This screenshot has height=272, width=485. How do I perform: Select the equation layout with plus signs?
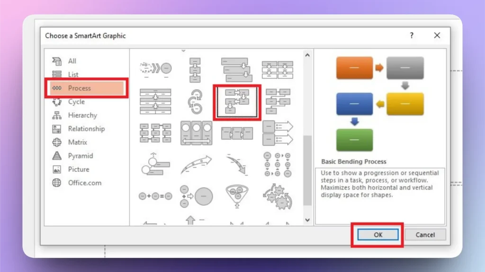(155, 195)
